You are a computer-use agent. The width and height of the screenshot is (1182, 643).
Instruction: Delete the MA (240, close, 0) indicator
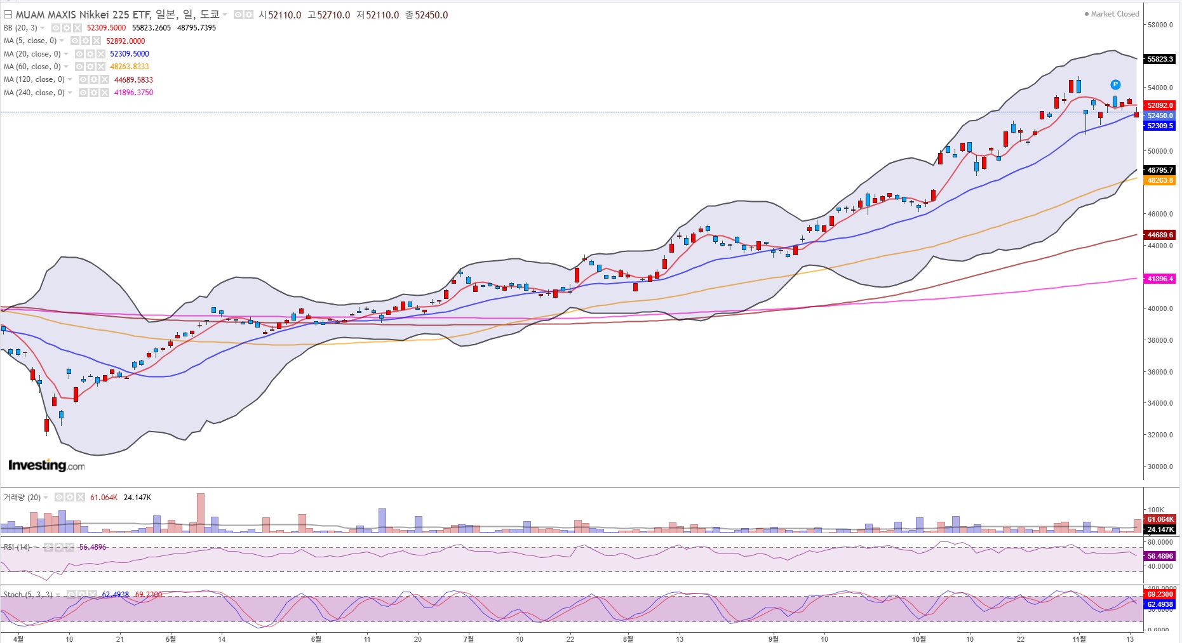(x=105, y=93)
